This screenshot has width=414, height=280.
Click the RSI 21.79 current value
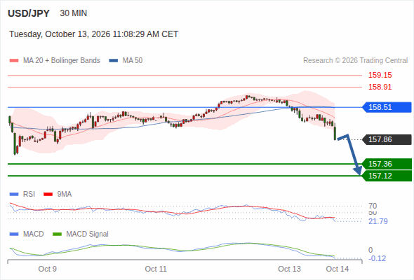378,221
